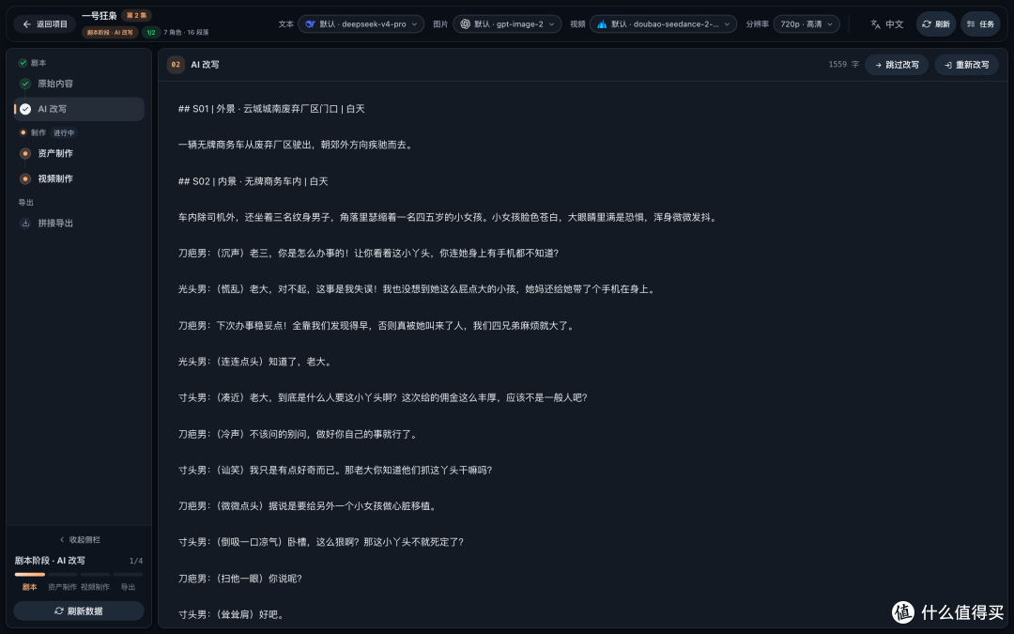Open the 分辨率 720p 高清 dropdown
This screenshot has height=634, width=1014.
(807, 23)
